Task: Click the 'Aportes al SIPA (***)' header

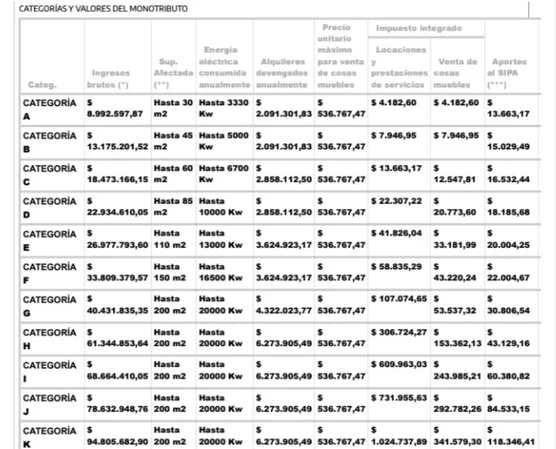Action: click(507, 73)
